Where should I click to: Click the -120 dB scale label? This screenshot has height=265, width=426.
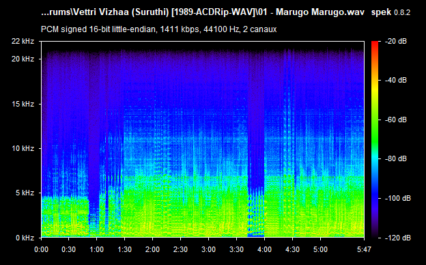[x=398, y=238]
